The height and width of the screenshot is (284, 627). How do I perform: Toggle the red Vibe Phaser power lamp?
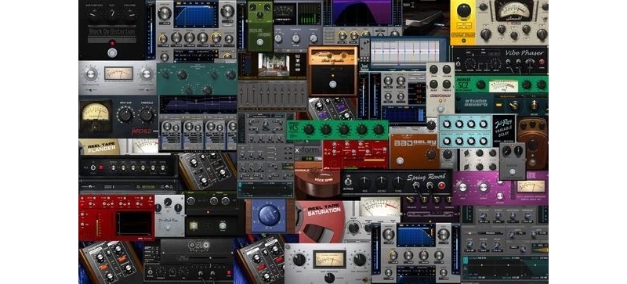[542, 62]
